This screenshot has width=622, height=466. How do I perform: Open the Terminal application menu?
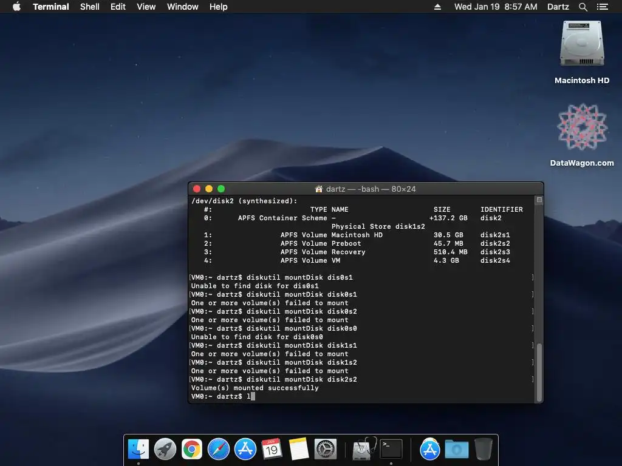point(51,7)
